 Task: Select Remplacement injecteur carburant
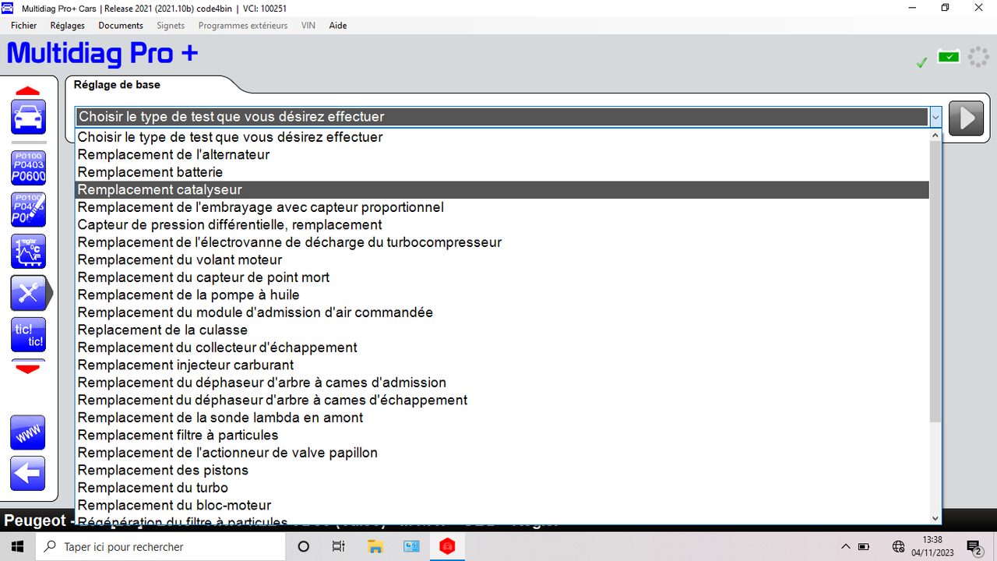click(502, 365)
